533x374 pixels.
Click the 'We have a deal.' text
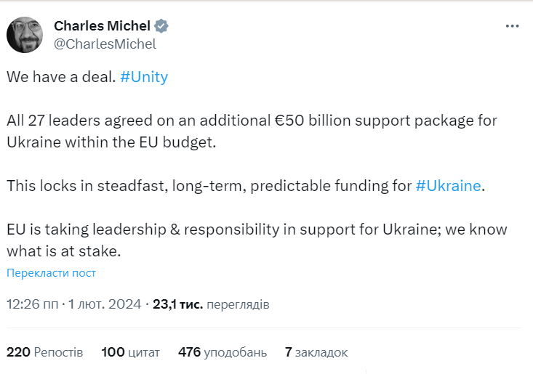[61, 77]
